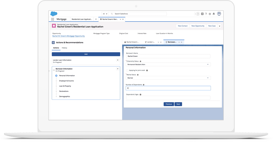Open the Lender L... subtab
Viewport: 273px width, 142px height.
pos(150,42)
